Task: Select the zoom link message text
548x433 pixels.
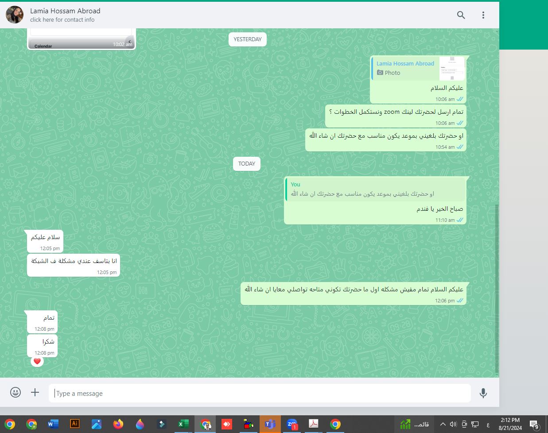Action: [x=396, y=112]
